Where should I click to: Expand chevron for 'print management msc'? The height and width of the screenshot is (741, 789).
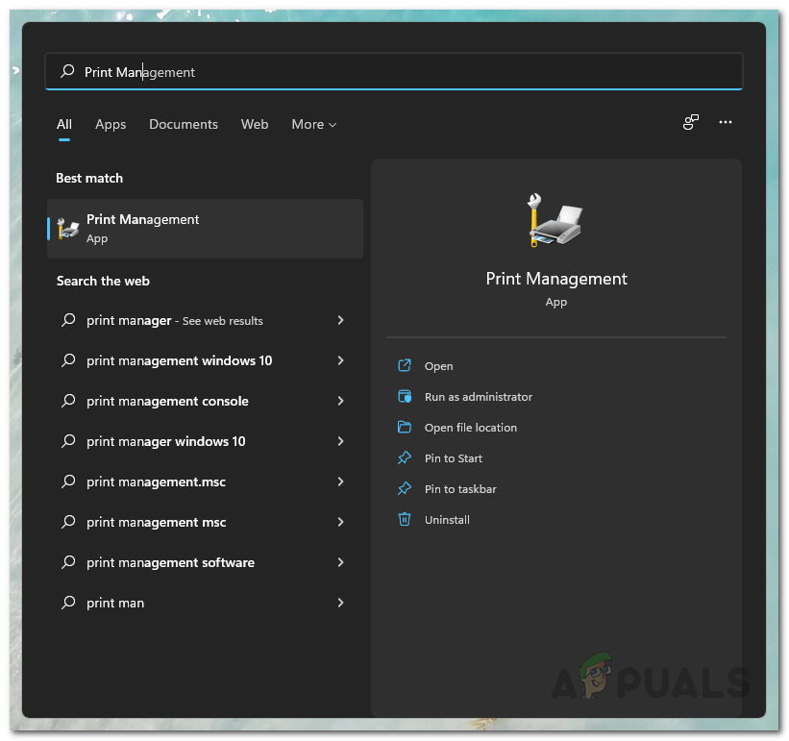[x=340, y=522]
